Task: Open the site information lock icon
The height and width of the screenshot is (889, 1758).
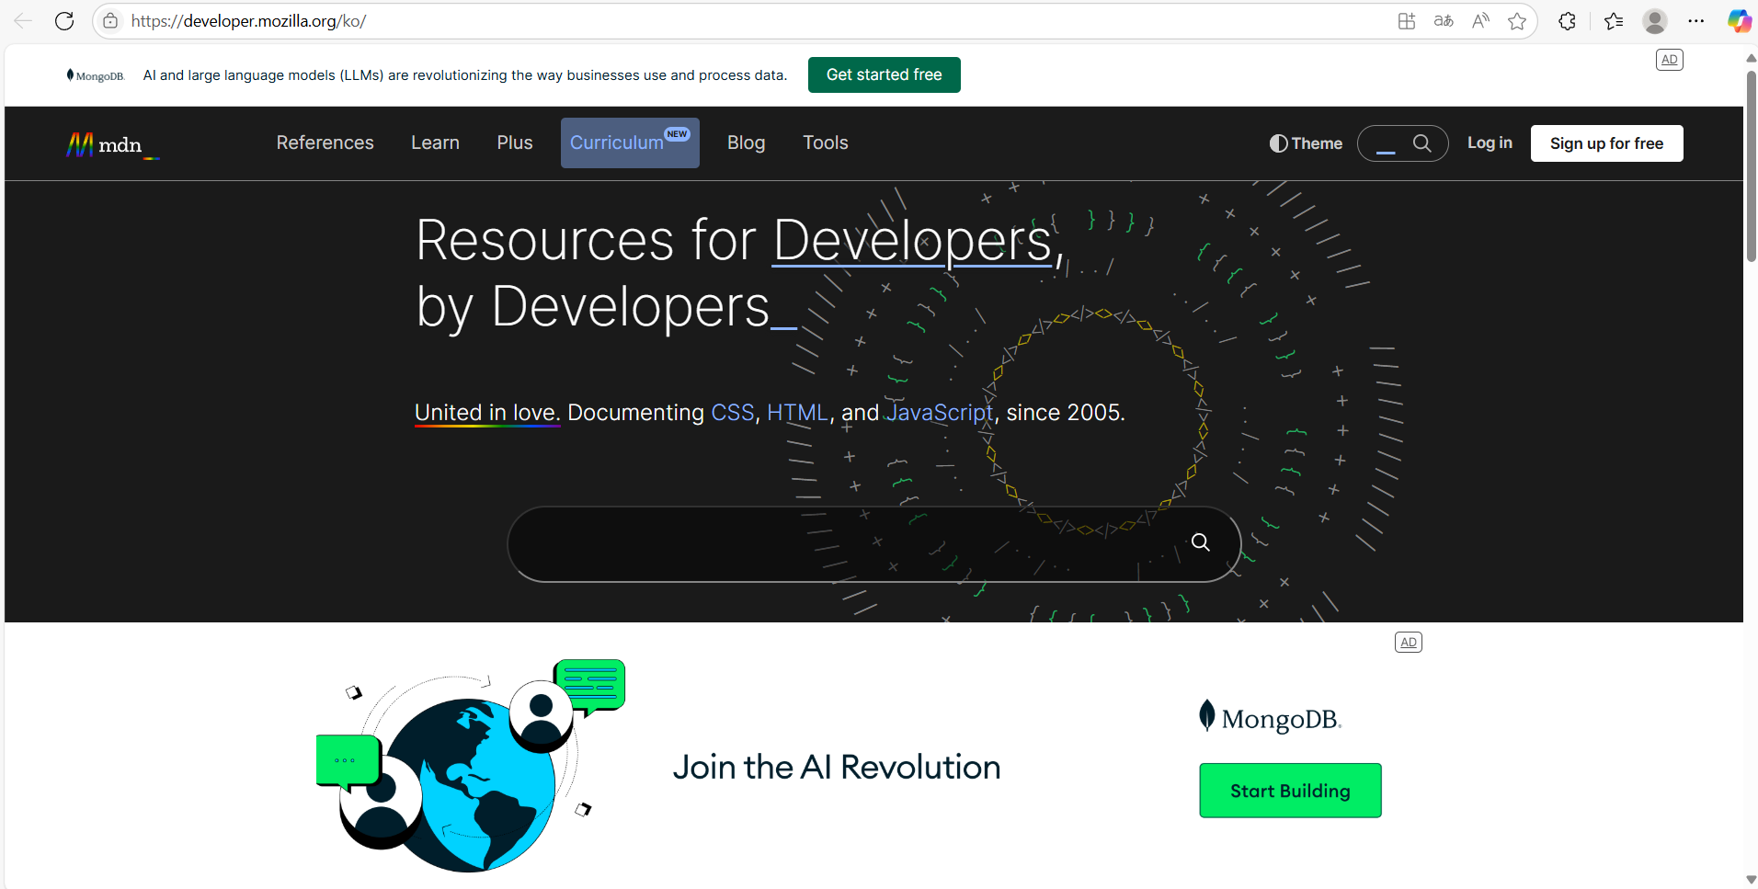Action: pyautogui.click(x=110, y=21)
